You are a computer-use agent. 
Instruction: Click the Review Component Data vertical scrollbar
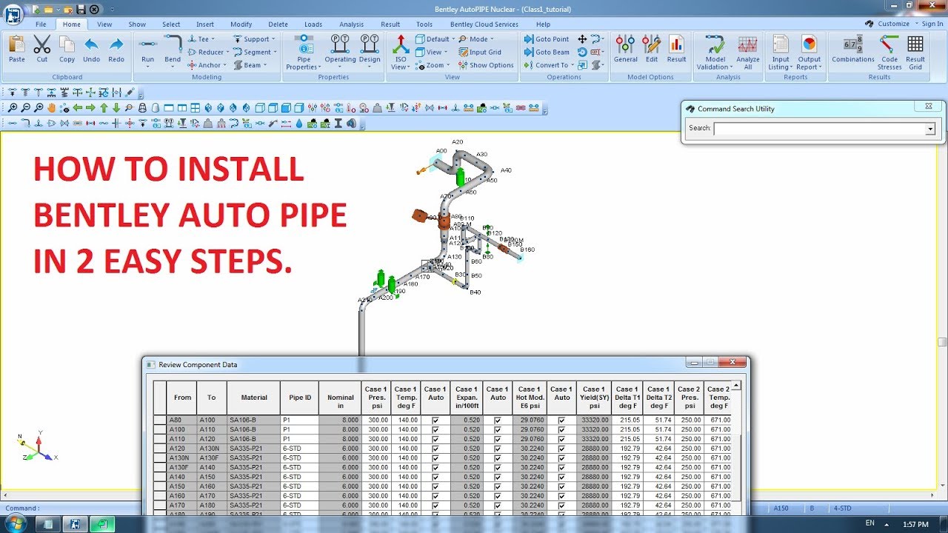pos(736,448)
